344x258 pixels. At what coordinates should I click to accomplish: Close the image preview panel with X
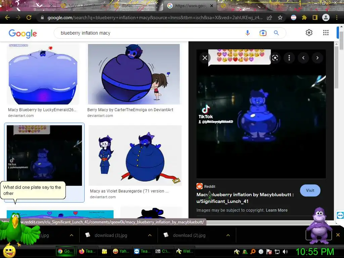(x=205, y=58)
